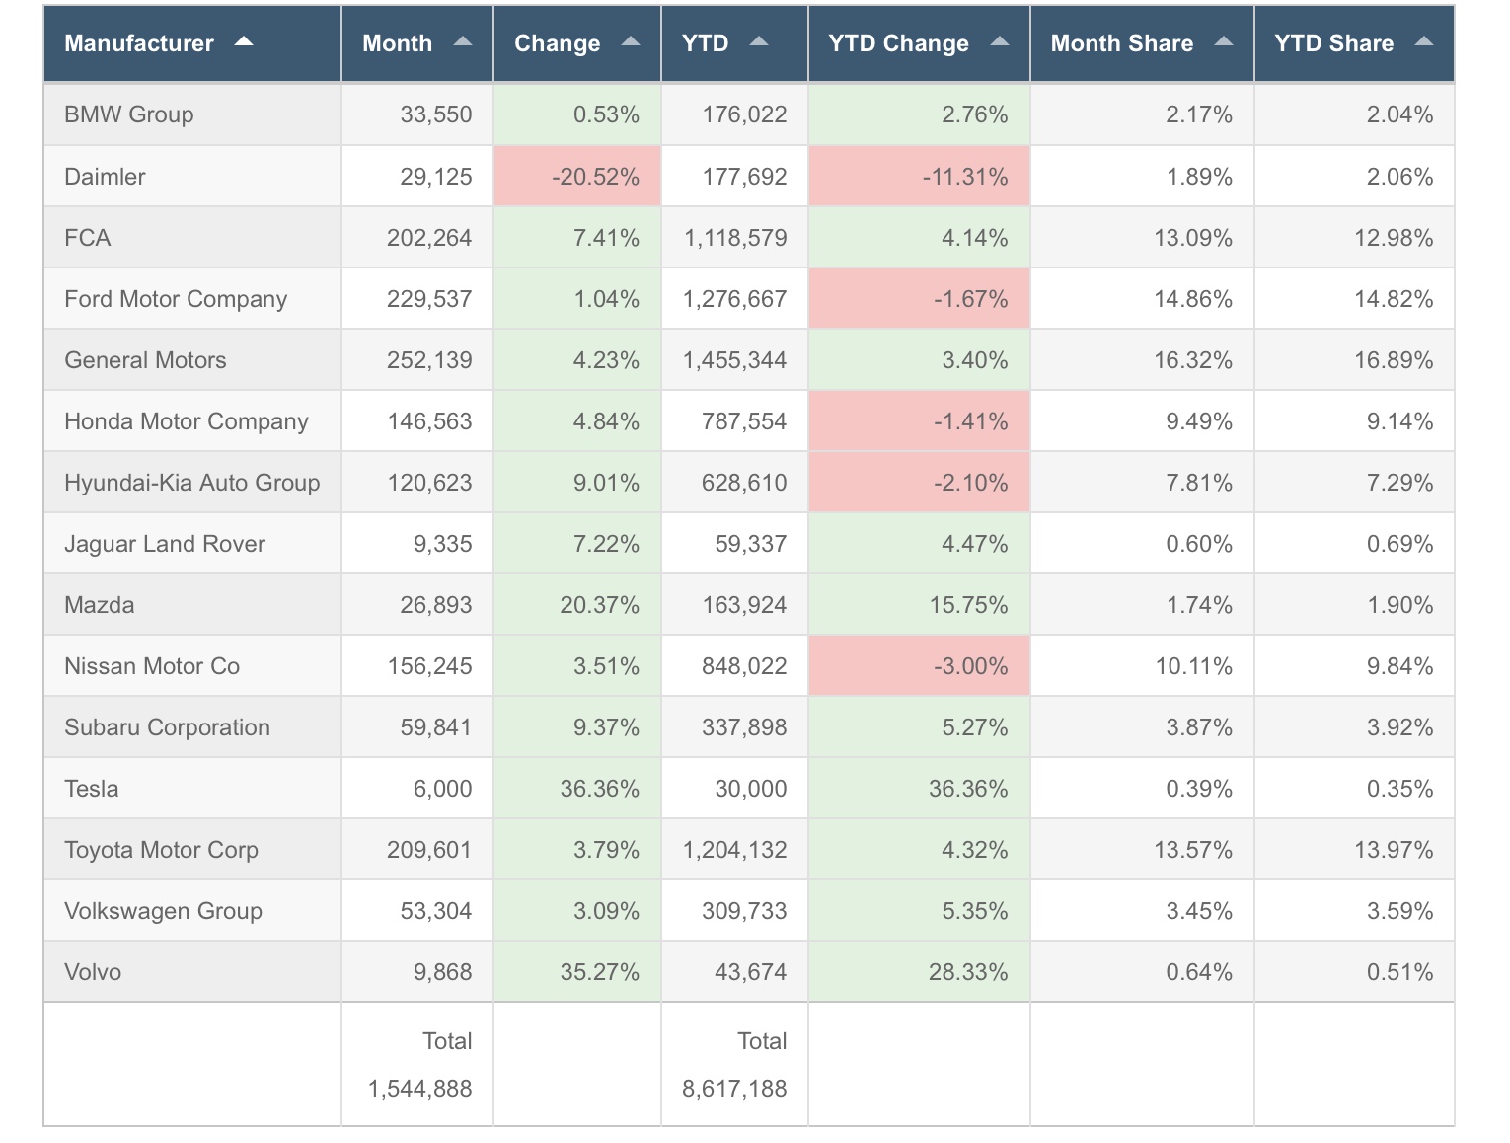Screen dimensions: 1510x1143
Task: Click FCA YTD value 1,118,579
Action: 735,238
